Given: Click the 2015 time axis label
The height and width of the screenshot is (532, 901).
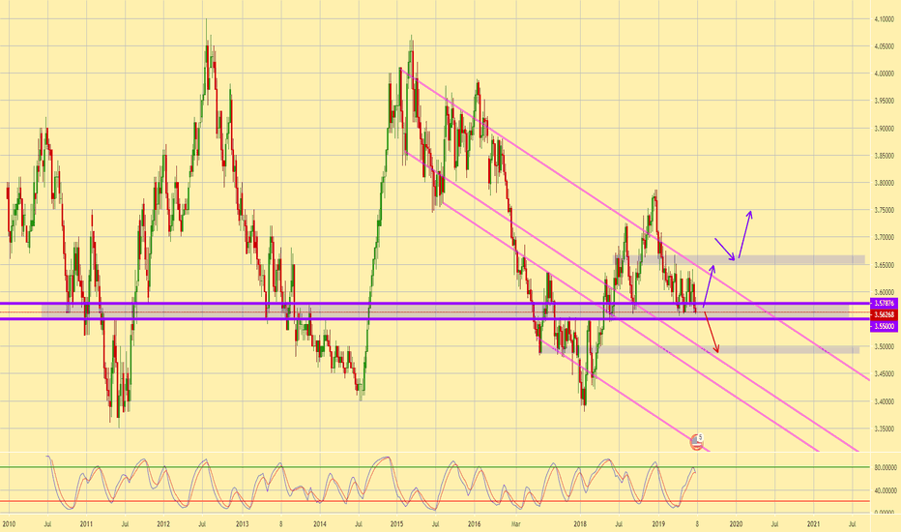Looking at the screenshot, I should tap(396, 524).
